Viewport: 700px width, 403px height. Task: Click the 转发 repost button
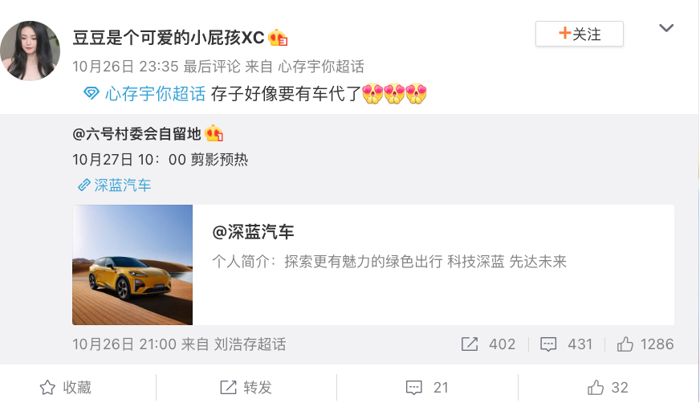pos(246,388)
